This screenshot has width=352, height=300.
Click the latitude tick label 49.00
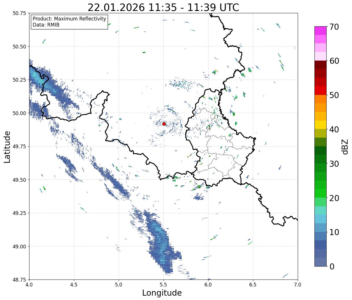[19, 246]
